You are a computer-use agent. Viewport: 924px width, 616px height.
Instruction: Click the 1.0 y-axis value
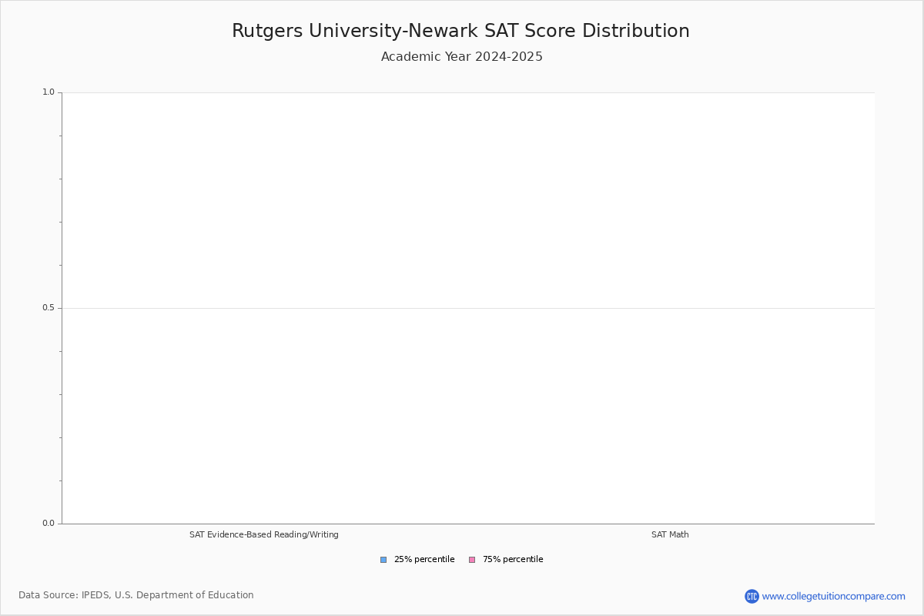(x=48, y=92)
